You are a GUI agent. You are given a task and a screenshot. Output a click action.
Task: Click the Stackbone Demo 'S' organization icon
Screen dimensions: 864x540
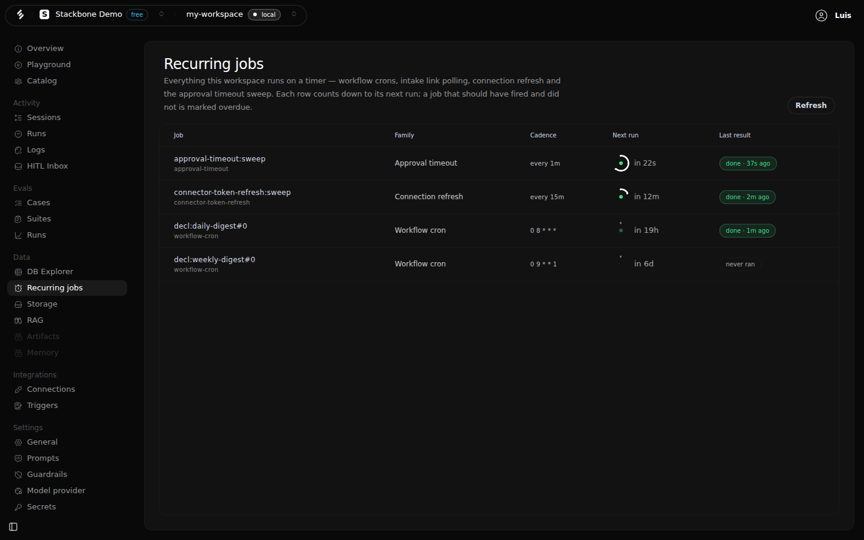pyautogui.click(x=44, y=14)
